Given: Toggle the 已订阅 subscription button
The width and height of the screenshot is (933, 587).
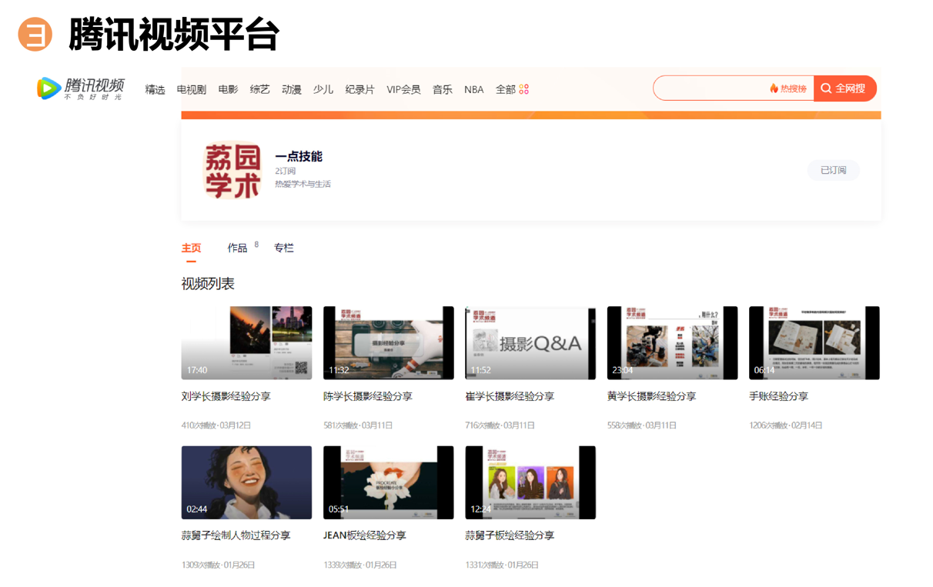Looking at the screenshot, I should click(x=834, y=170).
